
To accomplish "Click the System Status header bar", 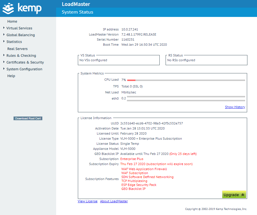I will tap(78, 12).
